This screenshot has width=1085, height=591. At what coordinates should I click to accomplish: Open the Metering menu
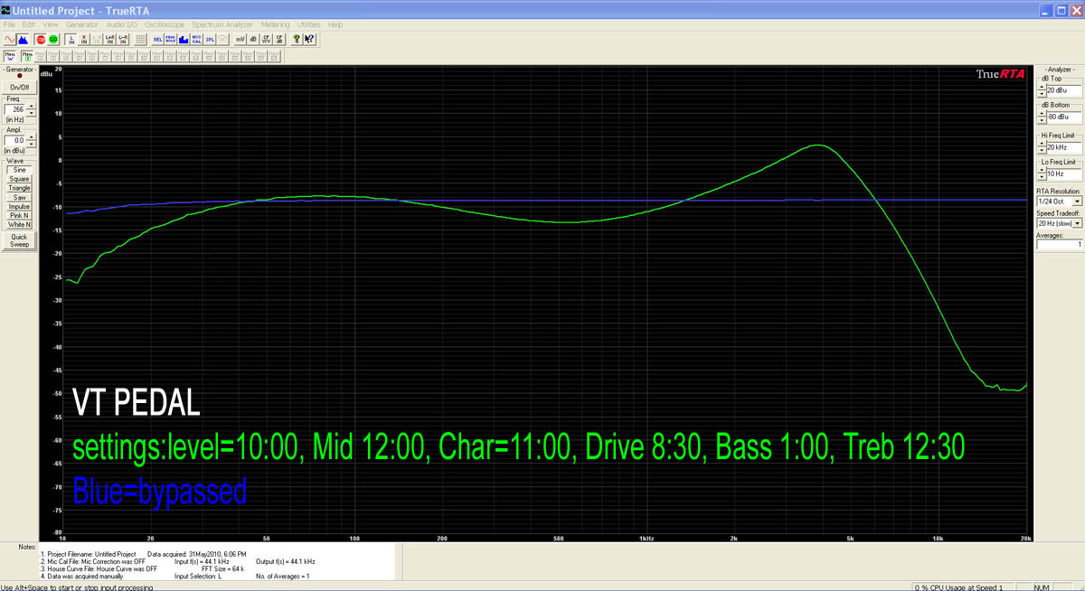(275, 24)
